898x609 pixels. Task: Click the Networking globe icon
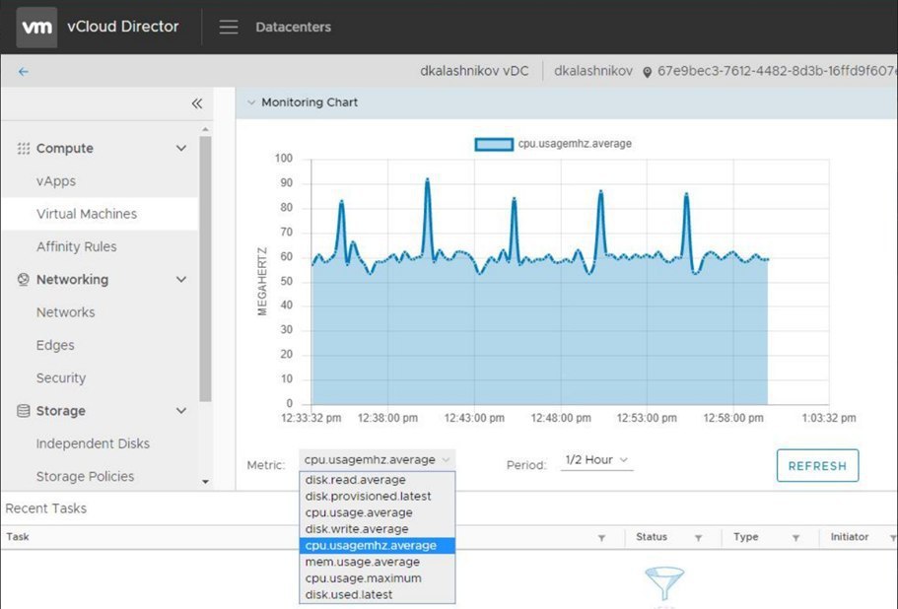[x=24, y=279]
